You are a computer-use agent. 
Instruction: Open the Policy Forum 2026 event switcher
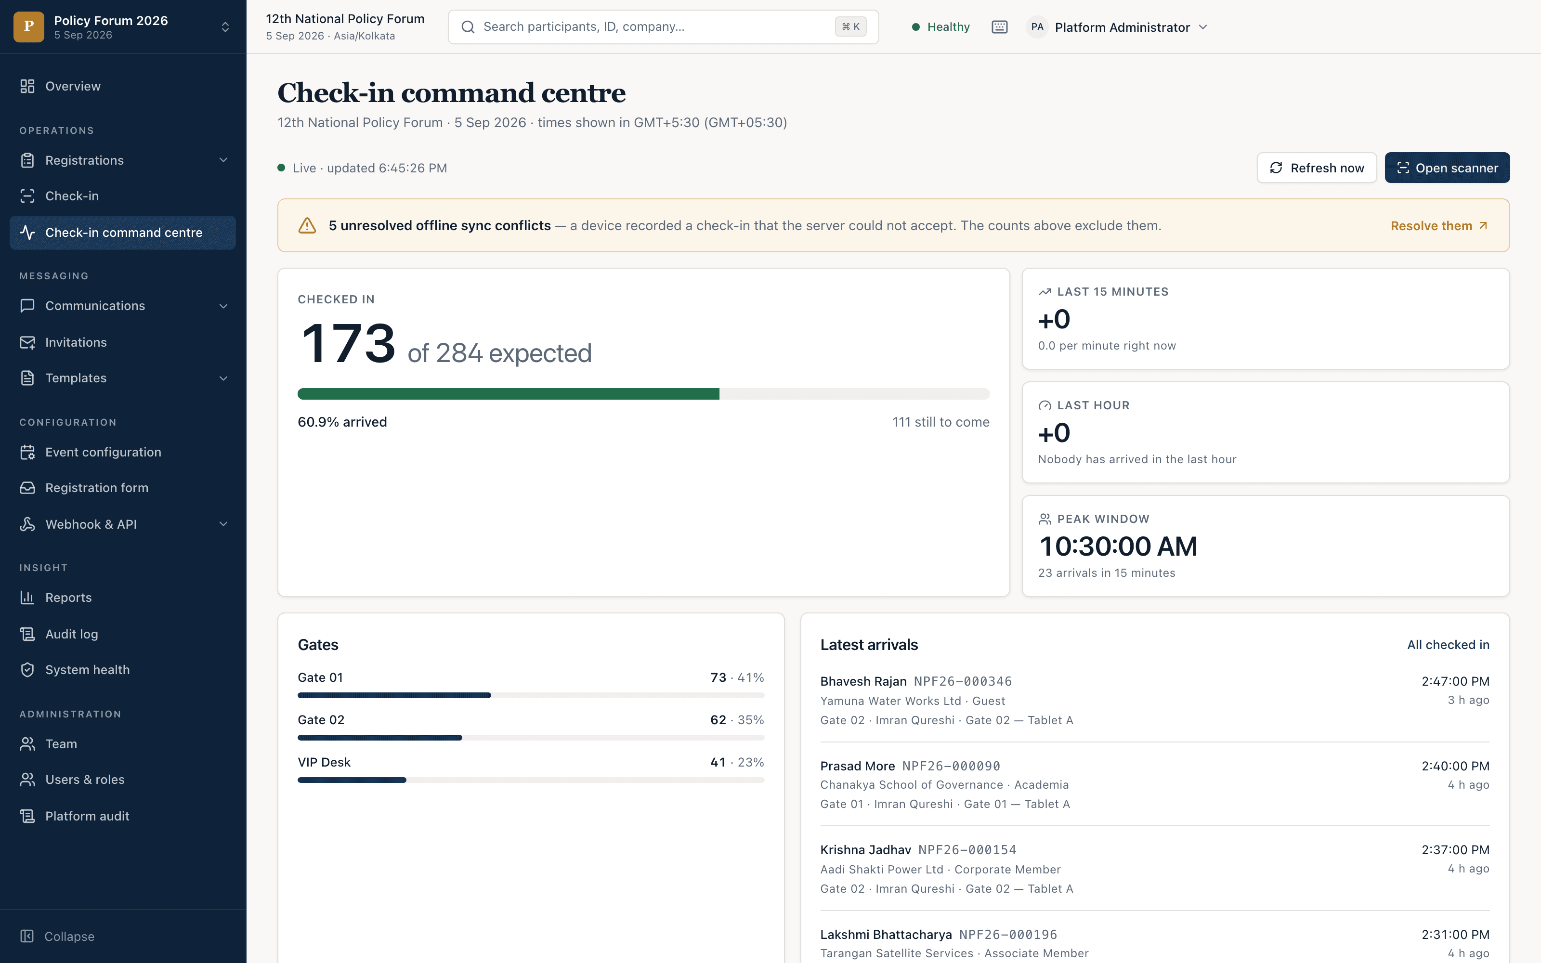[123, 27]
